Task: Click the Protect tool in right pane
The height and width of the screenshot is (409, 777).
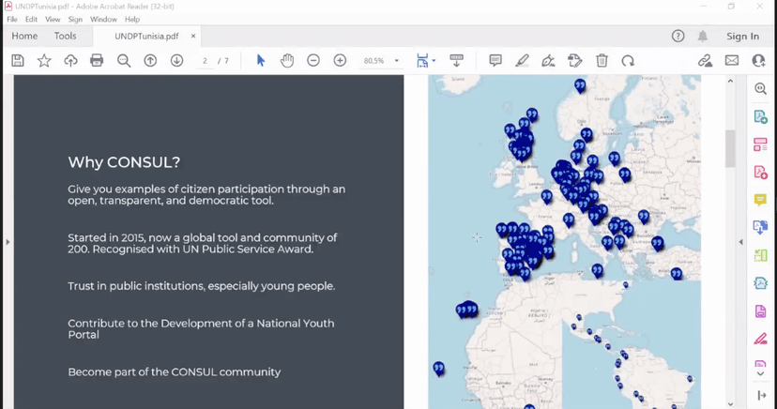Action: (761, 283)
